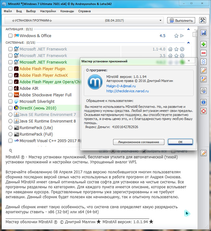Click the star icon on Windows & Office row
Image resolution: width=211 pixels, height=231 pixels.
pos(176,36)
